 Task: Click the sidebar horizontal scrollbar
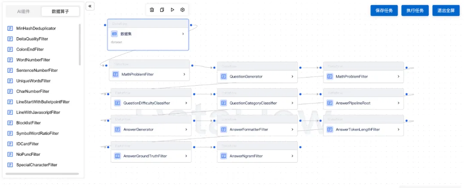(x=42, y=174)
